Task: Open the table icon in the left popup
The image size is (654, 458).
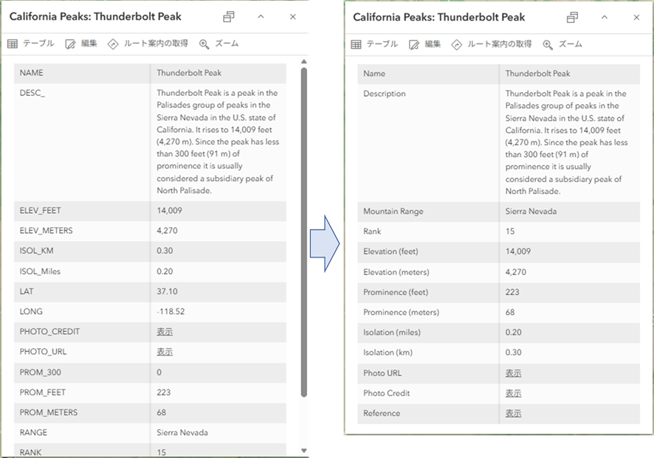Action: pyautogui.click(x=13, y=44)
